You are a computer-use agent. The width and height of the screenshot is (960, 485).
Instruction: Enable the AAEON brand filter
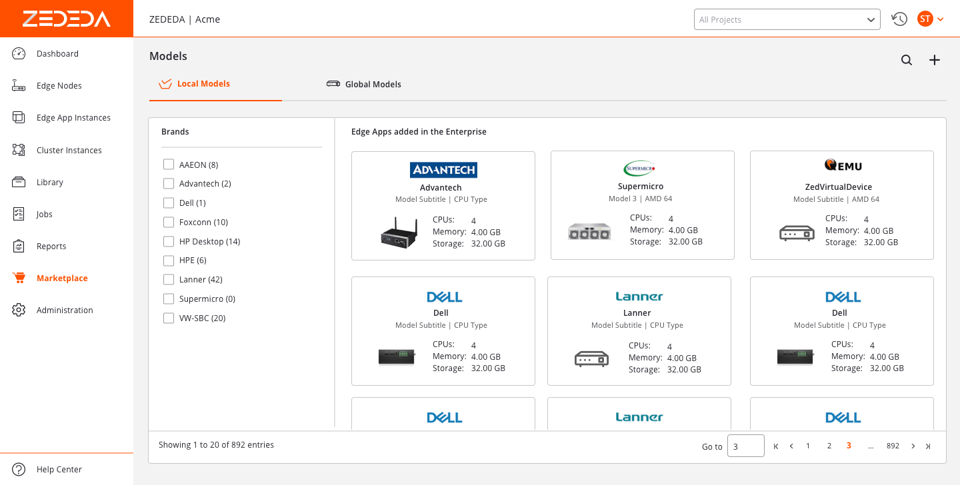169,164
